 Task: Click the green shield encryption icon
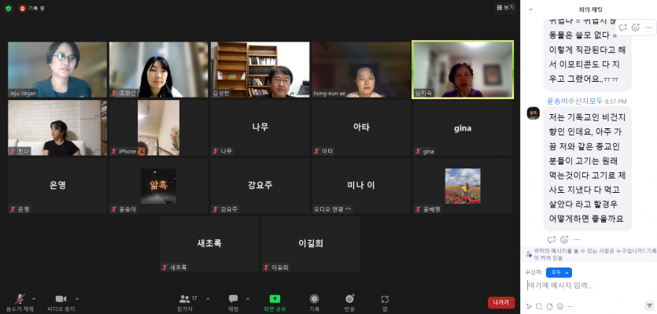[x=8, y=8]
